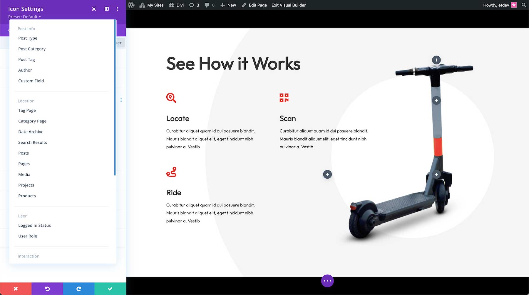Click the purple page settings dots button
This screenshot has height=295, width=529.
327,281
